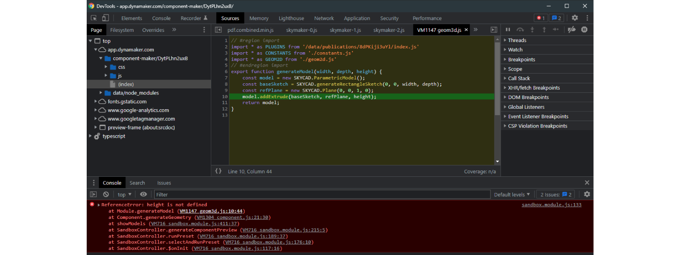Open the Default levels dropdown
The width and height of the screenshot is (680, 255).
point(512,195)
